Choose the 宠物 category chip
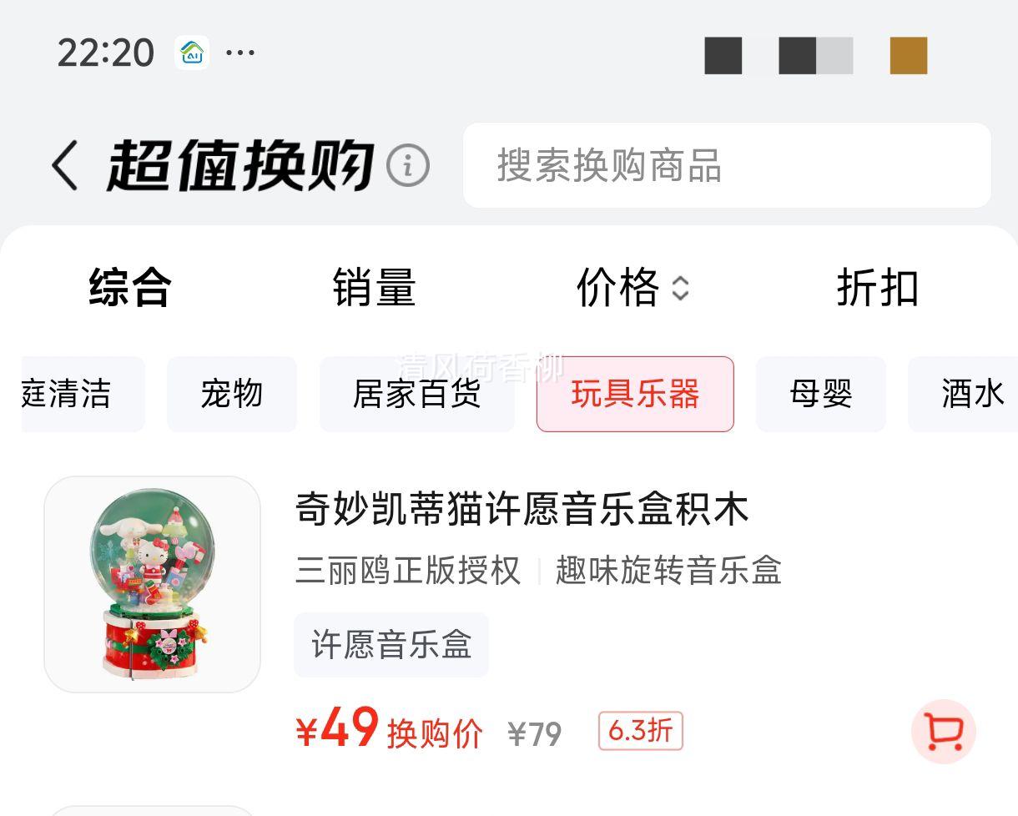Screen dimensions: 1018x816 point(232,394)
